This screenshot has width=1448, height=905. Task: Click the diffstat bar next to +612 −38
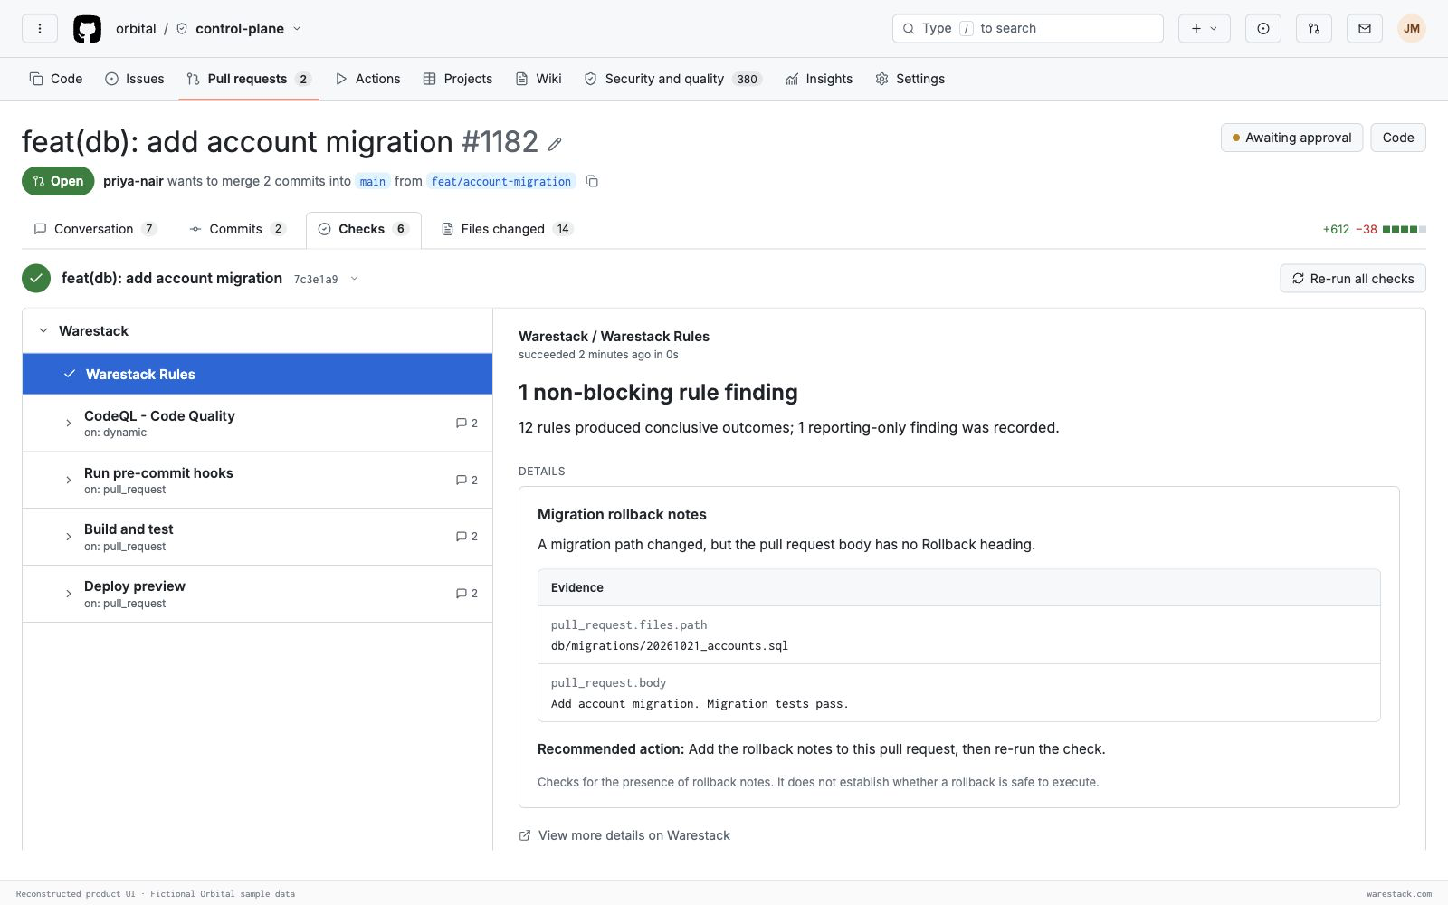point(1404,229)
